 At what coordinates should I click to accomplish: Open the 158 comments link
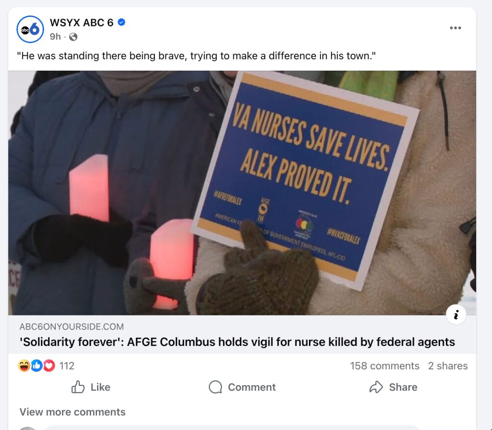(385, 366)
